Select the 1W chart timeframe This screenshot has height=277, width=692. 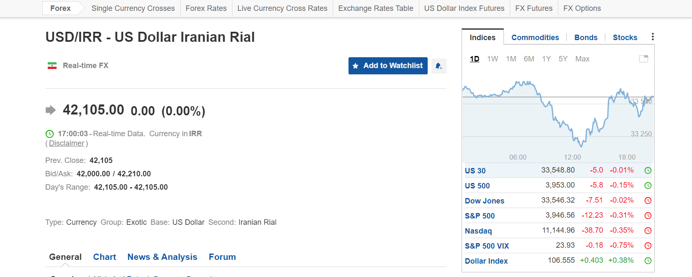493,59
